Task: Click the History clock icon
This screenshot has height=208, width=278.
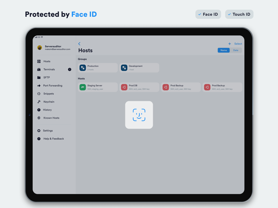Action: click(x=39, y=110)
